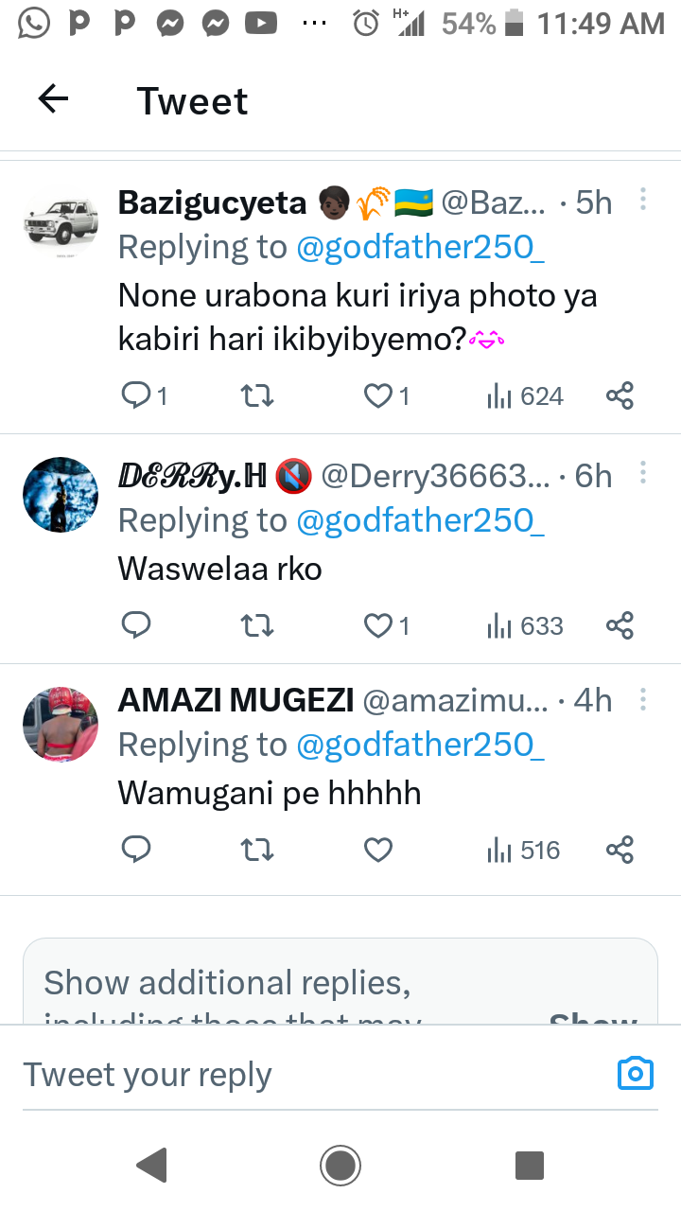
Task: Open more options for Bazigucyeta's tweet
Action: pos(643,200)
